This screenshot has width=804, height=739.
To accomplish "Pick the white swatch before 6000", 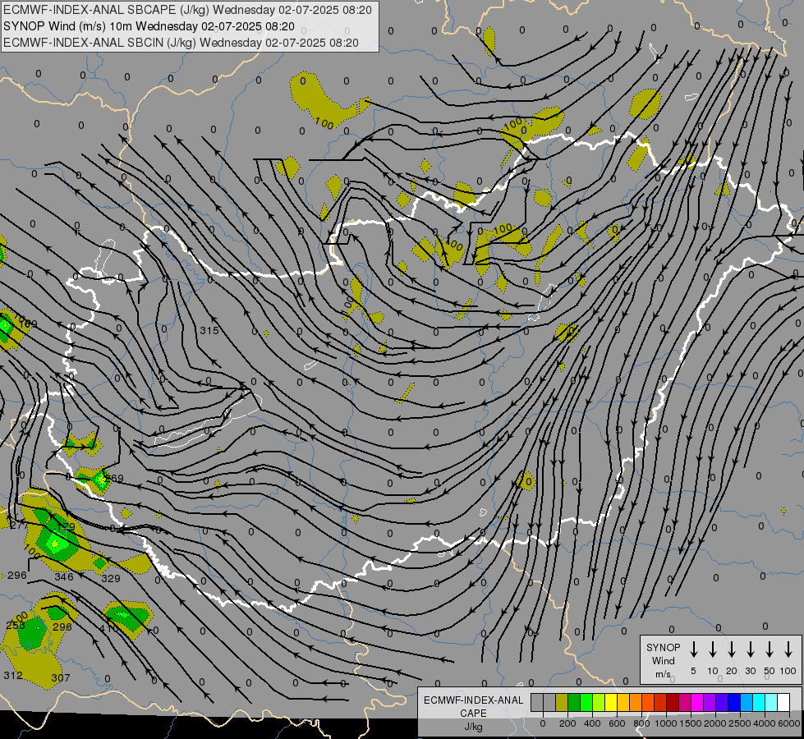I will pos(784,702).
